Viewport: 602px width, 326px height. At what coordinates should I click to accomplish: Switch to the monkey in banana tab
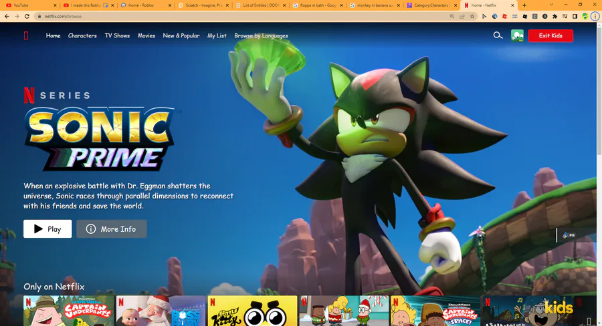375,5
